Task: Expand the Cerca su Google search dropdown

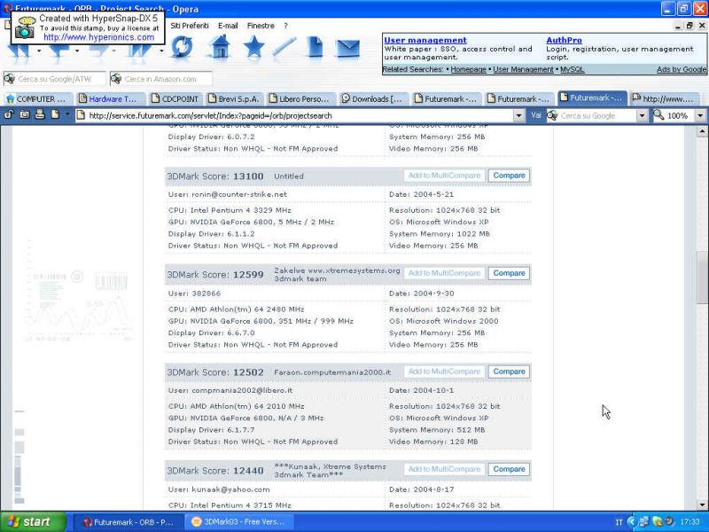Action: (x=642, y=116)
